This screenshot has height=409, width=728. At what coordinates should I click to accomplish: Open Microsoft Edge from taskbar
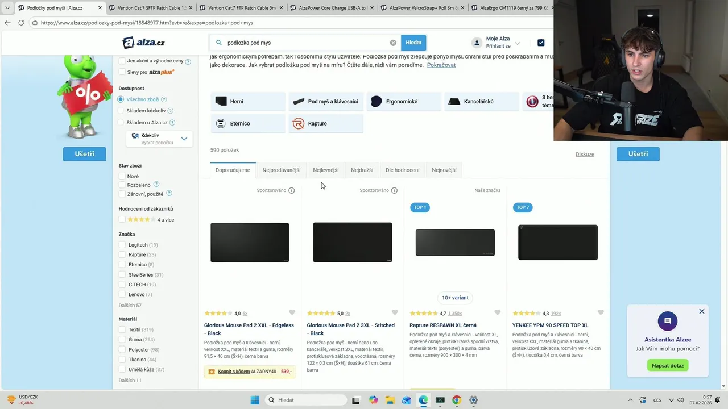coord(423,400)
